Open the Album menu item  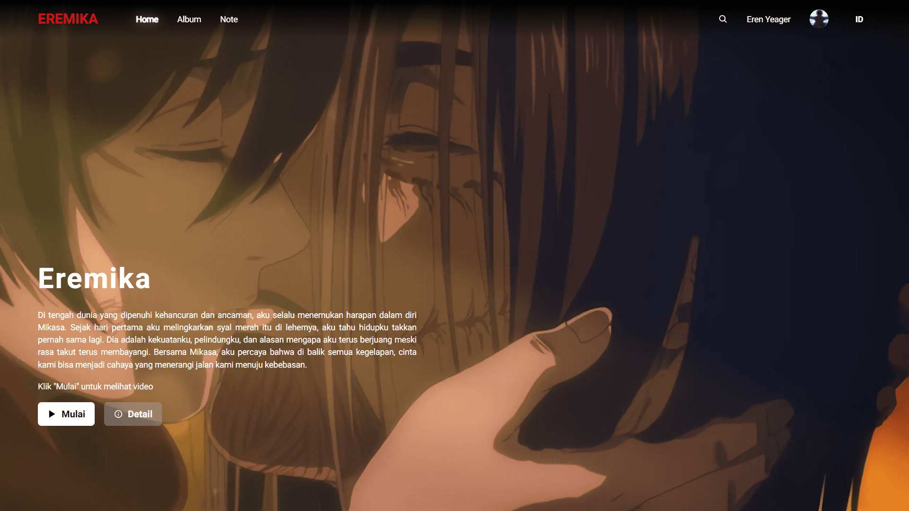click(x=189, y=19)
